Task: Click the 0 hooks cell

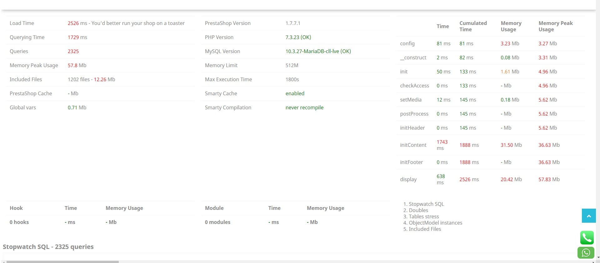Action: click(x=19, y=222)
